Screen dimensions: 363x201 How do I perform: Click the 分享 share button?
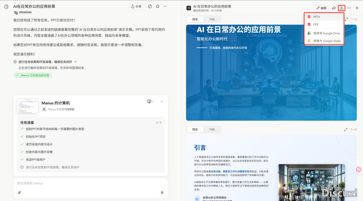tap(136, 6)
